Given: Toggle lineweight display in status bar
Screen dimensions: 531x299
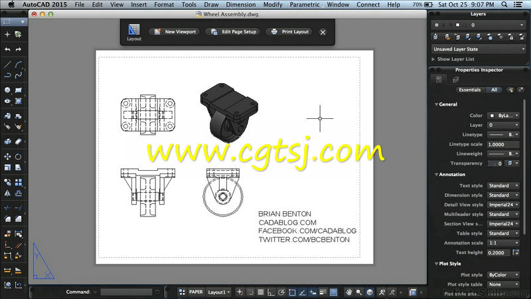Looking at the screenshot, I should click(323, 292).
